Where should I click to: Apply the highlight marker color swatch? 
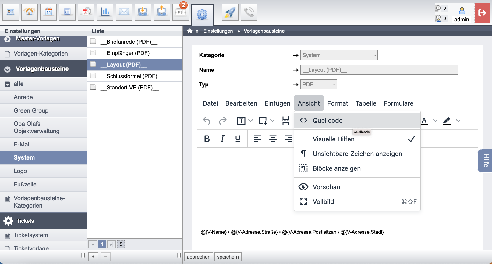pyautogui.click(x=447, y=121)
